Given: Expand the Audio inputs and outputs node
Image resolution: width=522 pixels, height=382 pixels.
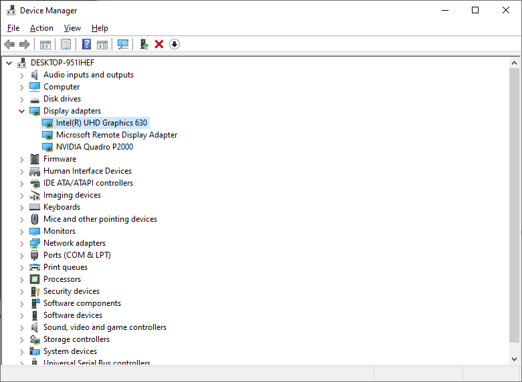Looking at the screenshot, I should pos(21,75).
